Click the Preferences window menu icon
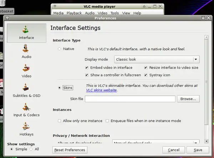 tap(6, 18)
